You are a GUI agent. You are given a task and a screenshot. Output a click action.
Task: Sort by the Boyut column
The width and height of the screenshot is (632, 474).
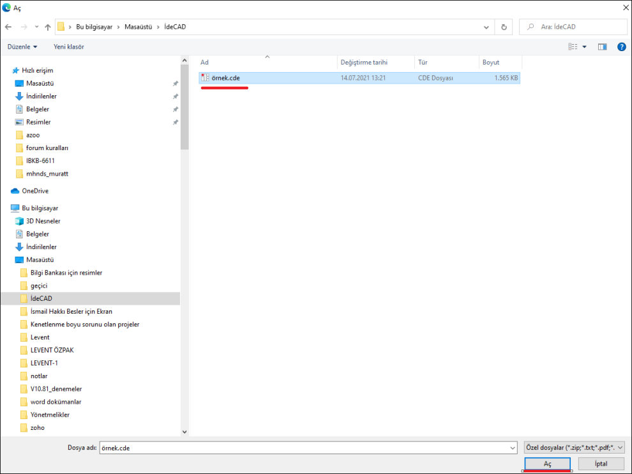tap(500, 63)
